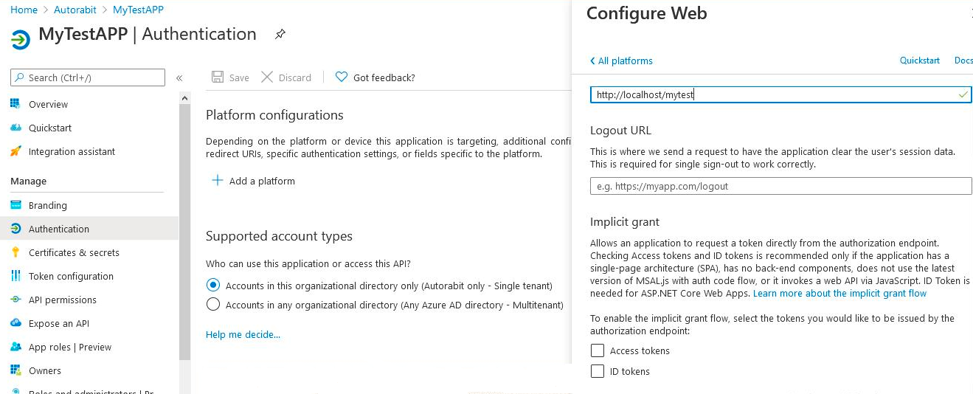This screenshot has height=394, width=973.
Task: Open the Learn more about implicit grant link
Action: coord(839,294)
